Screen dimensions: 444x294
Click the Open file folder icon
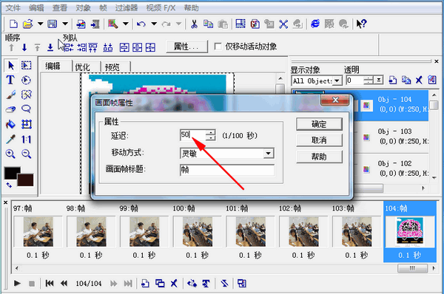tap(28, 24)
